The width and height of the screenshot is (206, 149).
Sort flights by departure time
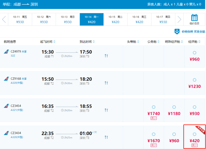click(54, 42)
